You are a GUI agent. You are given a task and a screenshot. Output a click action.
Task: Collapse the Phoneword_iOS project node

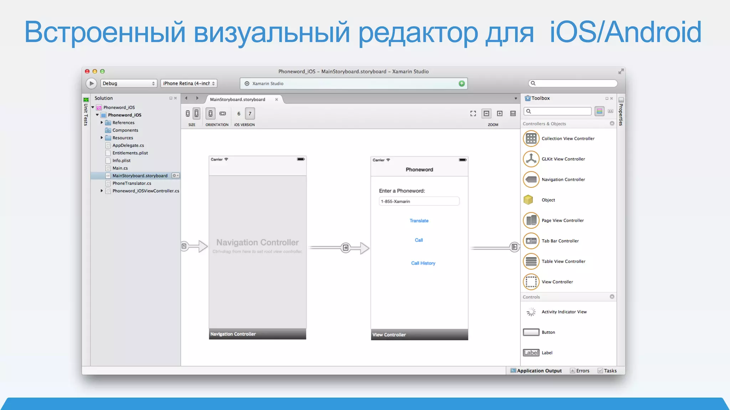point(97,115)
